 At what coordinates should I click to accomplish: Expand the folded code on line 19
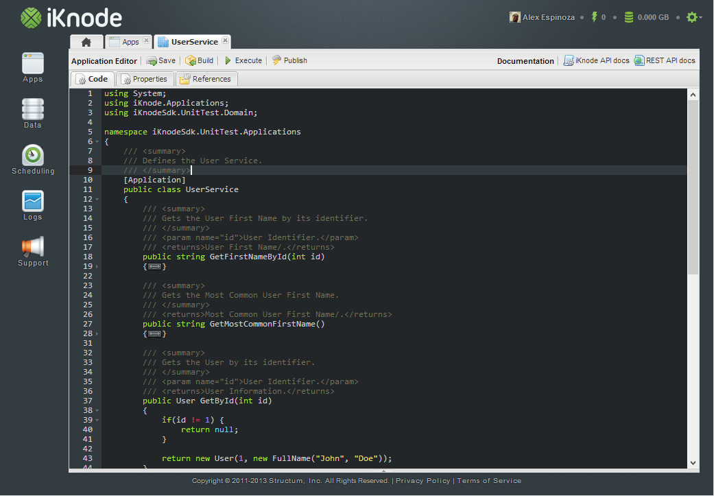(x=97, y=266)
